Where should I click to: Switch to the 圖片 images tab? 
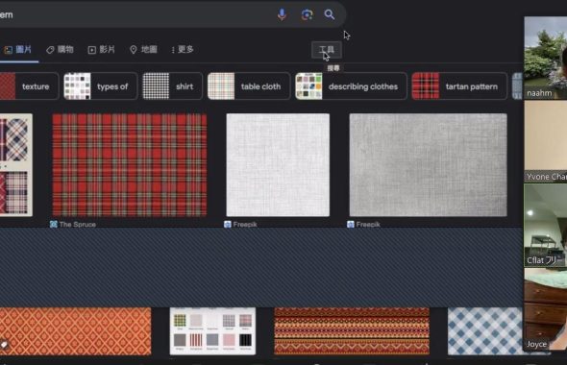(x=18, y=50)
